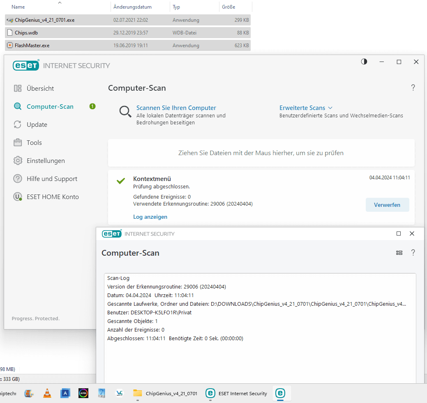Image resolution: width=427 pixels, height=403 pixels.
Task: Switch to ESET Internet Security taskbar button
Action: click(236, 393)
